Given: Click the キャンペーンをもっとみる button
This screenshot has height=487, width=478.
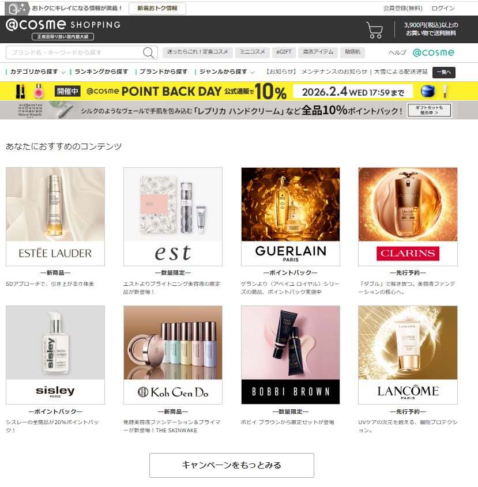Looking at the screenshot, I should (232, 465).
